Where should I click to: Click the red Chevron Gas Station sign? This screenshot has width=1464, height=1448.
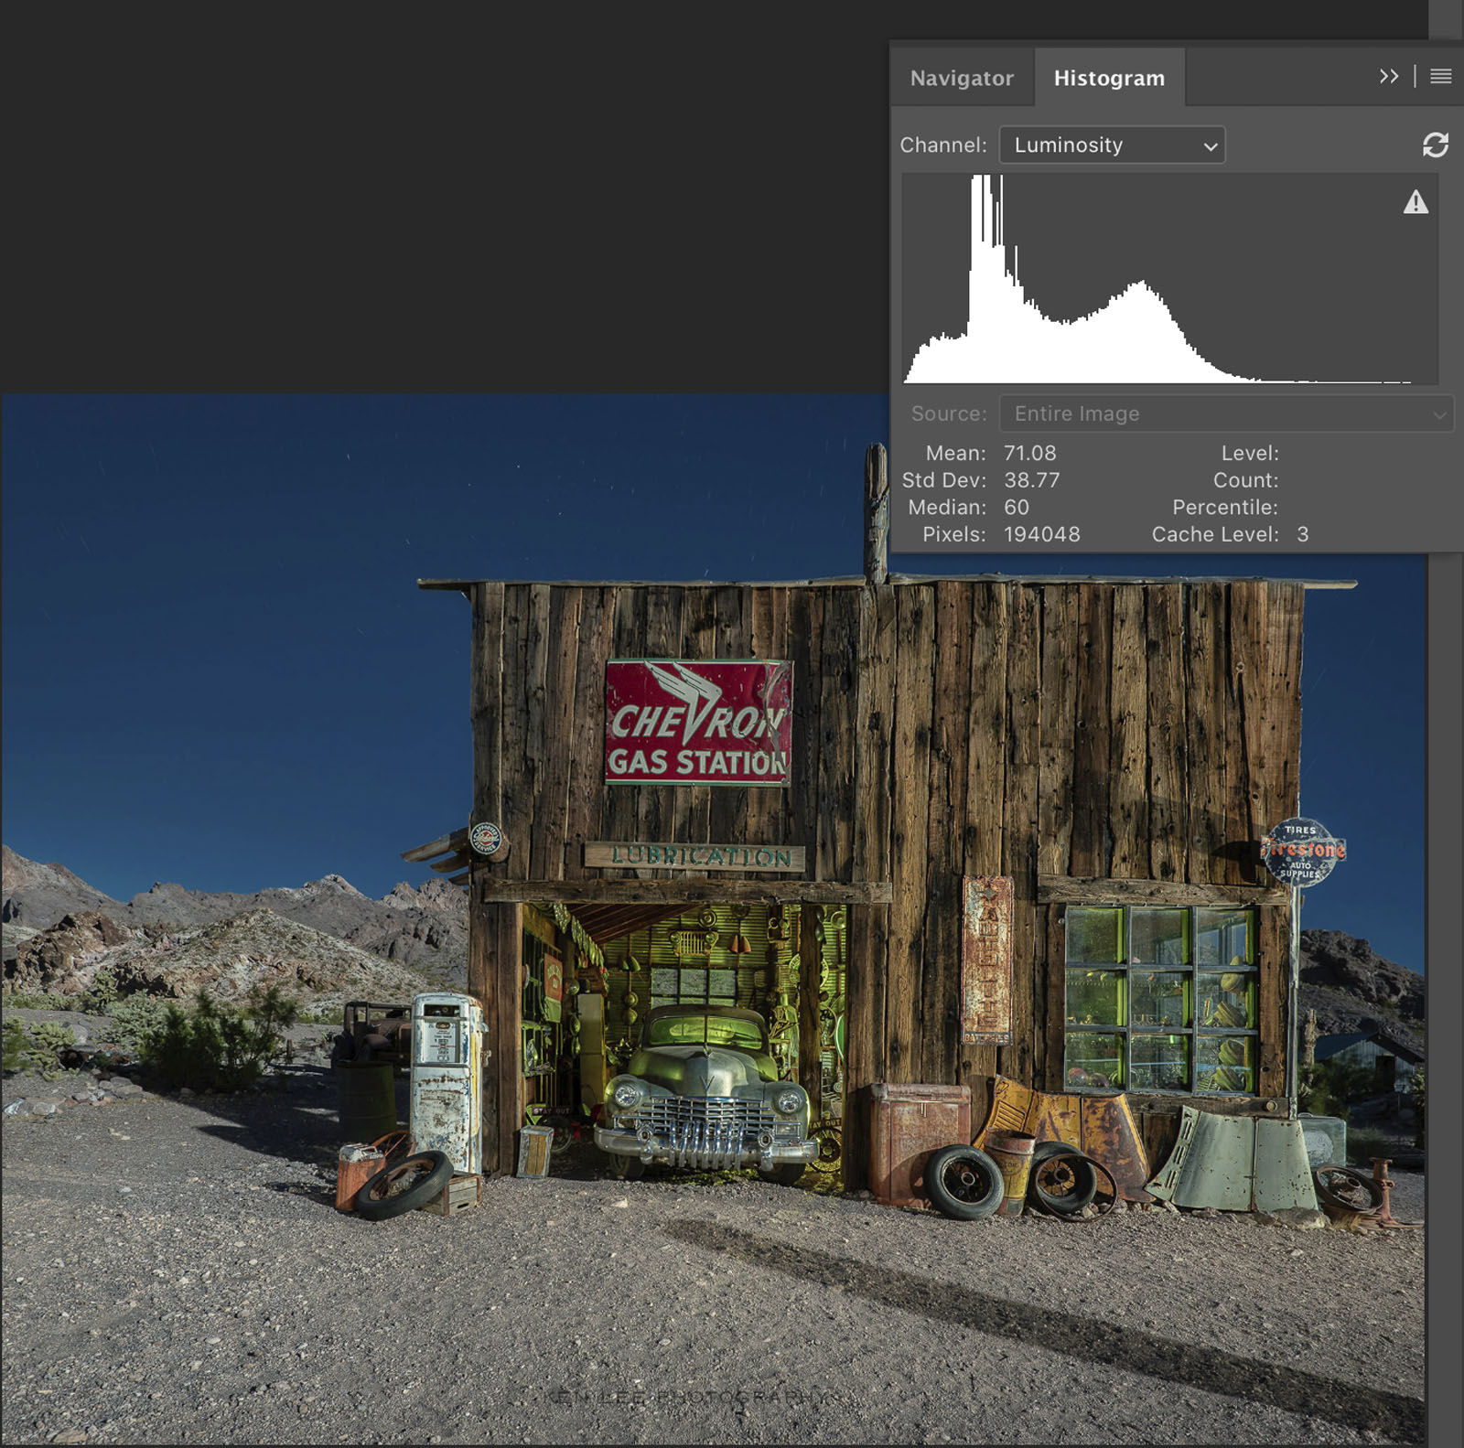click(698, 722)
